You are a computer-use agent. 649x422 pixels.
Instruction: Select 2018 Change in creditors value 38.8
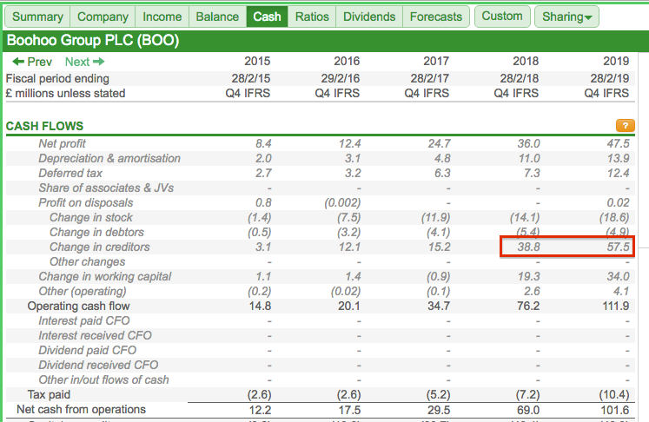[528, 247]
